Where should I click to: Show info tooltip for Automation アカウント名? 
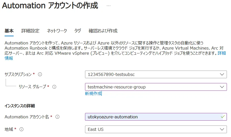tap(58, 117)
